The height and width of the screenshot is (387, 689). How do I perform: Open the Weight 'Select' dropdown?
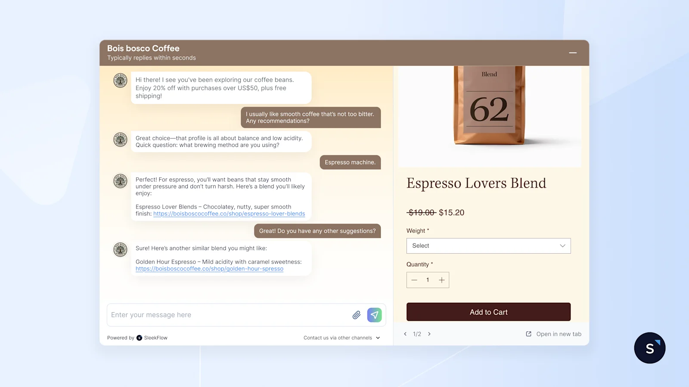point(488,246)
